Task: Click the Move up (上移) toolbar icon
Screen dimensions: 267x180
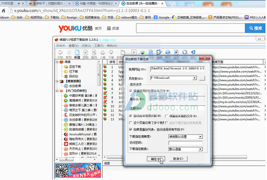Action: 102,52
